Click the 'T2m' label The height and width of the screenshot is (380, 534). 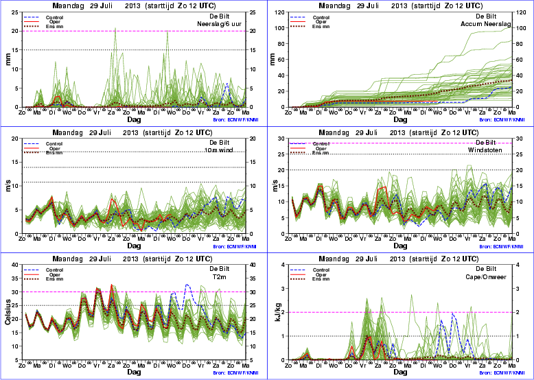220,277
